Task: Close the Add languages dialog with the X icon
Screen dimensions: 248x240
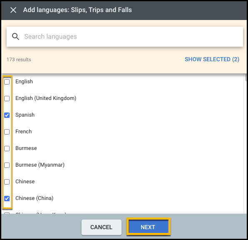Action: click(13, 10)
